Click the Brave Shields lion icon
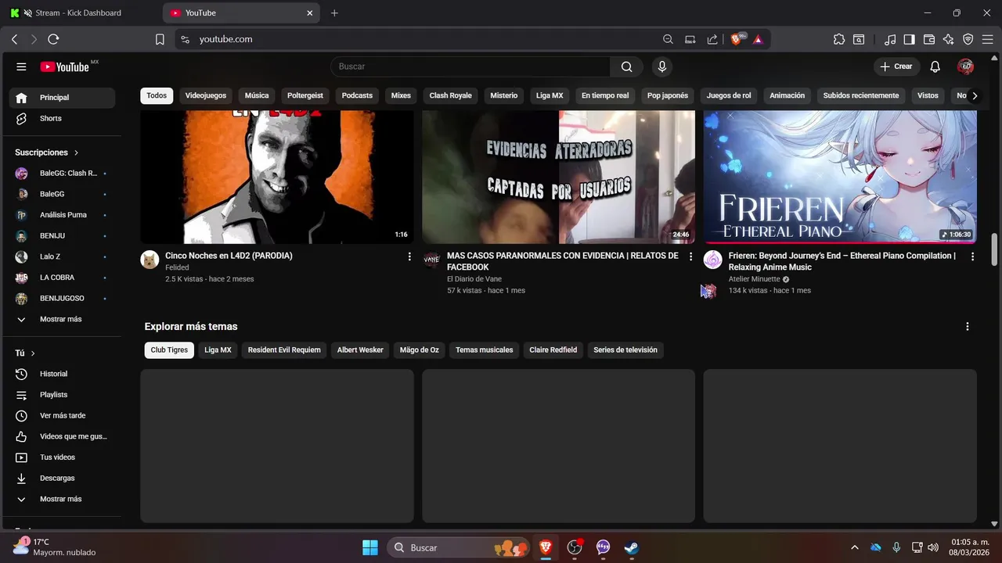Viewport: 1002px width, 563px height. pyautogui.click(x=737, y=39)
